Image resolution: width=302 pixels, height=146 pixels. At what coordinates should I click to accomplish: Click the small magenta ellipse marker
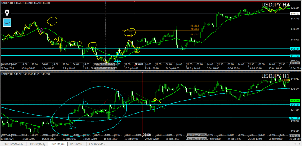[x=41, y=30]
